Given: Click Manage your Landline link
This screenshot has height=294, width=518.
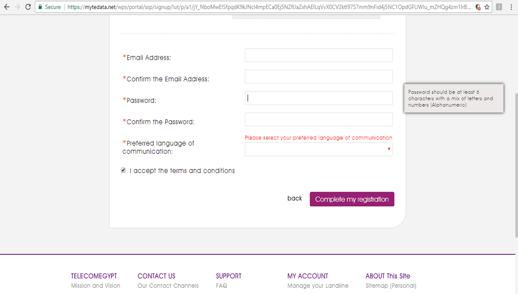Looking at the screenshot, I should click(318, 286).
